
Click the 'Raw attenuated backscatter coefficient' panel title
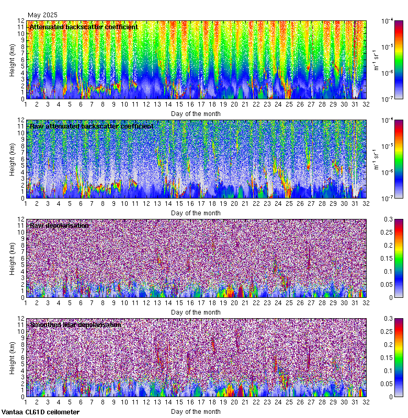[92, 126]
